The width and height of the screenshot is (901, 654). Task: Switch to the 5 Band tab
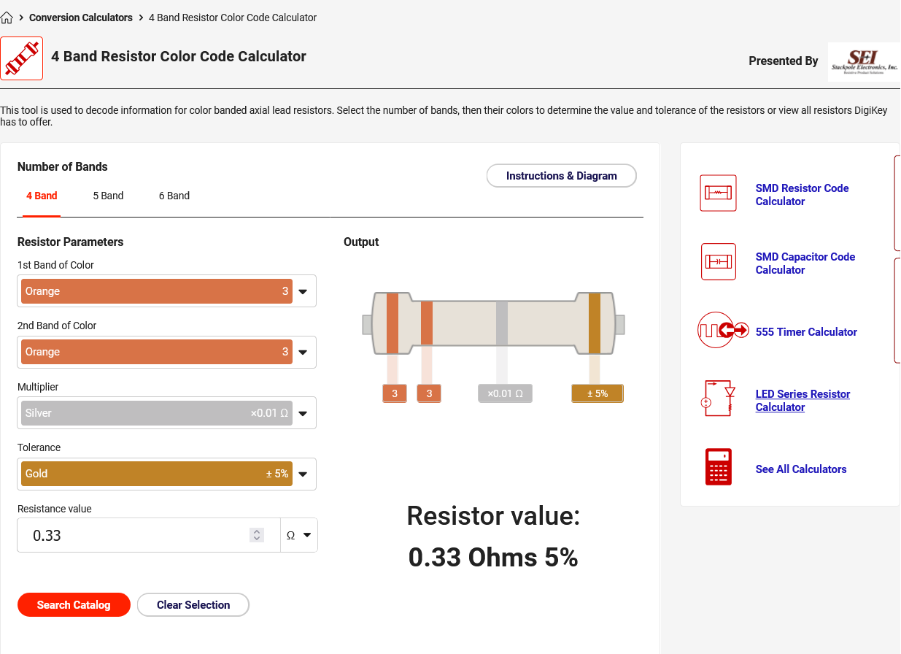108,196
